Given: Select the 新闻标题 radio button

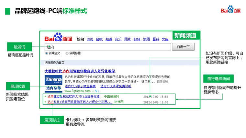Looking at the screenshot, I should (x=67, y=53).
